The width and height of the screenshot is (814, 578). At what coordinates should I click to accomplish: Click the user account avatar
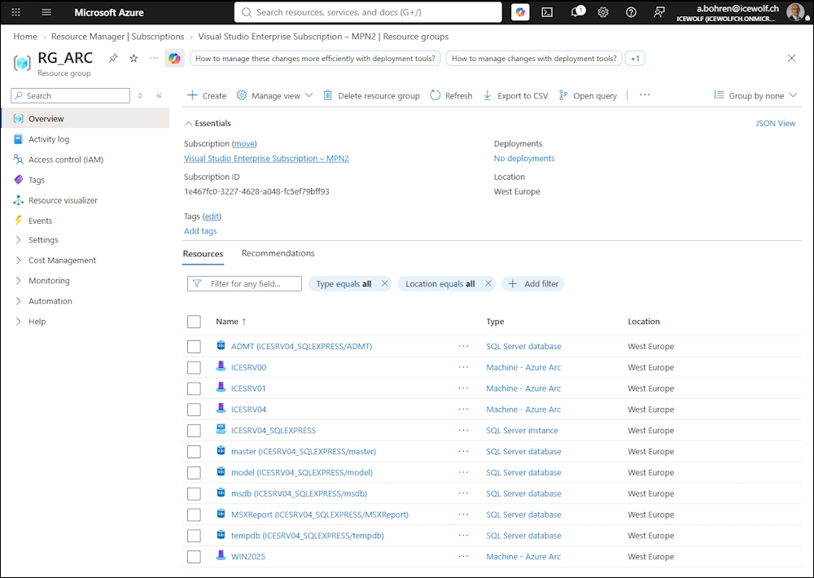point(794,11)
